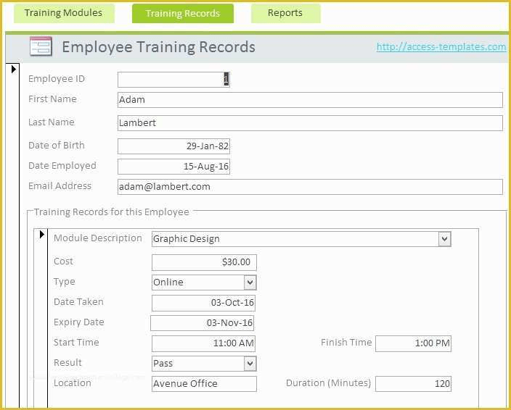Click the Finish Time label

tap(346, 343)
